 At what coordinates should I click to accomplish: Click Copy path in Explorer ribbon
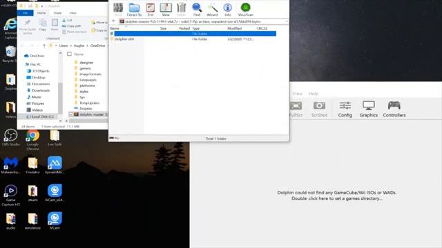(71, 26)
